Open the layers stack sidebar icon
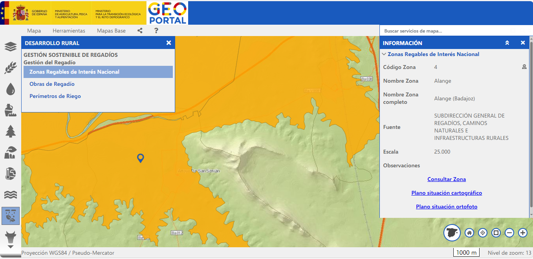 click(x=11, y=47)
